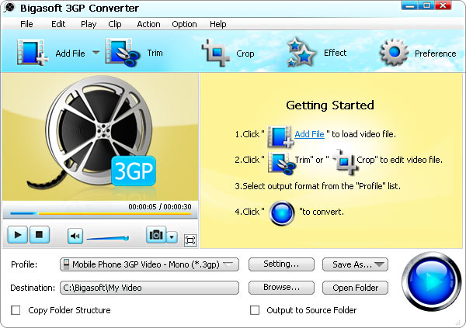The width and height of the screenshot is (466, 328).
Task: Click step 3 'Select output format' text
Action: pos(318,186)
